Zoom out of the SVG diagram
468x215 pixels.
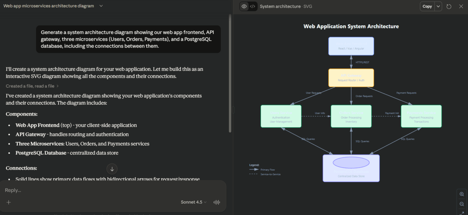462,204
